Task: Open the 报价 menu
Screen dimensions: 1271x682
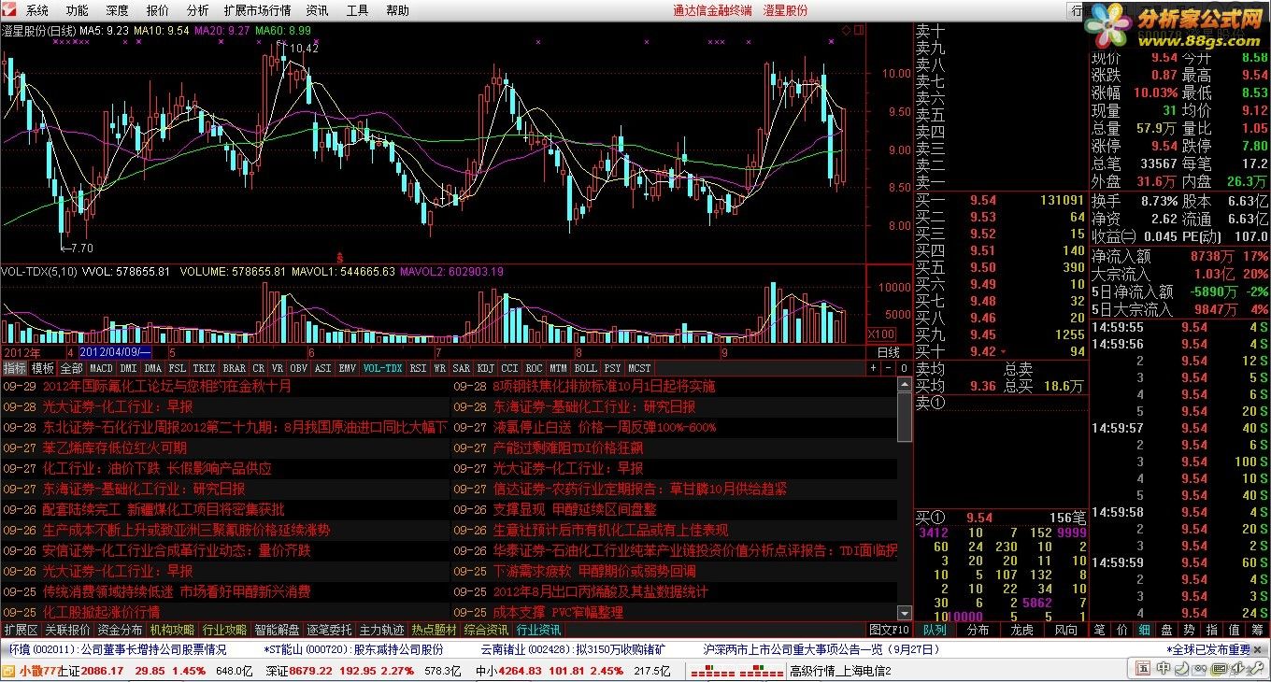Action: 158,11
